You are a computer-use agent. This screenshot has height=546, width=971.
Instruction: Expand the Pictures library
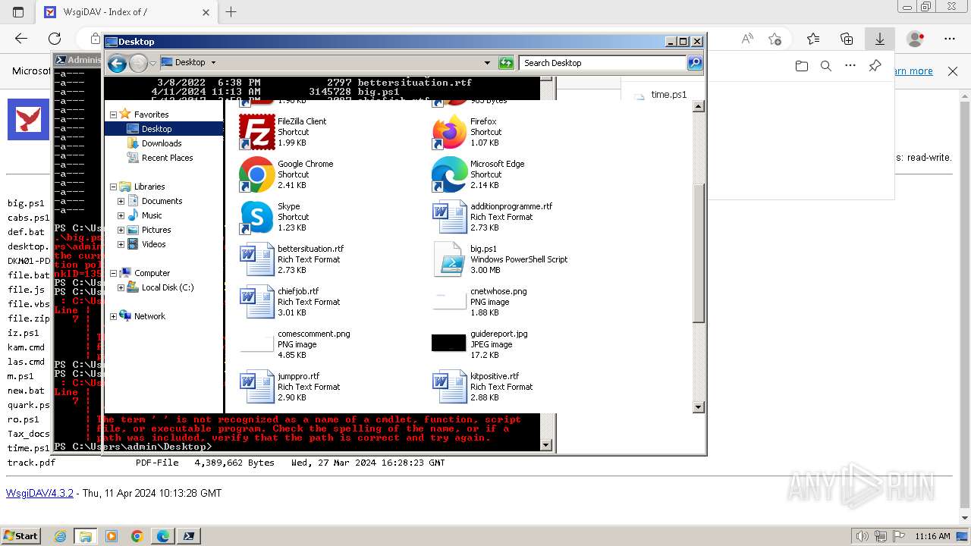pyautogui.click(x=121, y=230)
